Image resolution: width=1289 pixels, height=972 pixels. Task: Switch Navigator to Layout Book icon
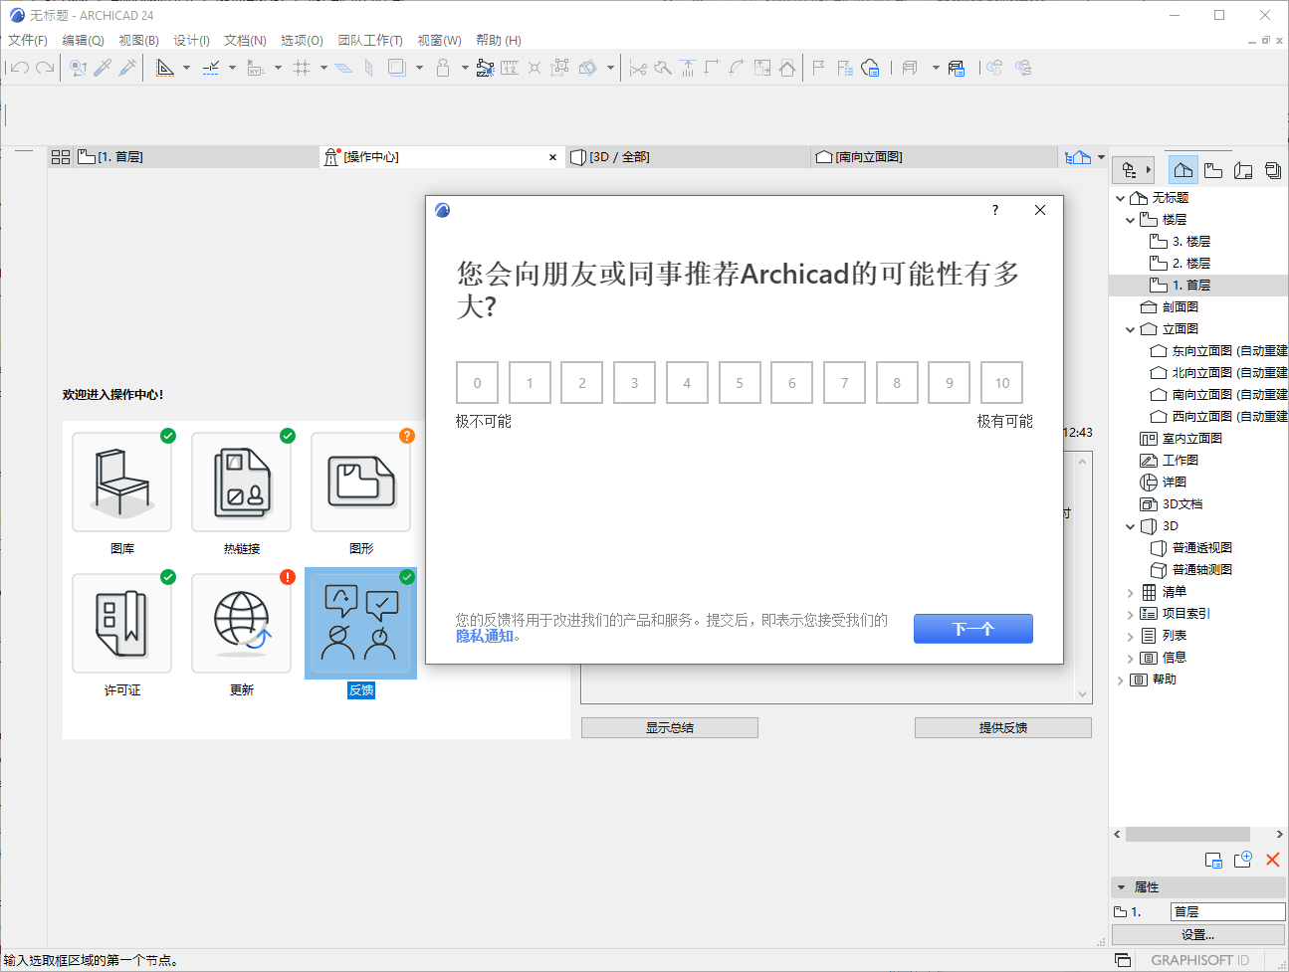[1243, 170]
